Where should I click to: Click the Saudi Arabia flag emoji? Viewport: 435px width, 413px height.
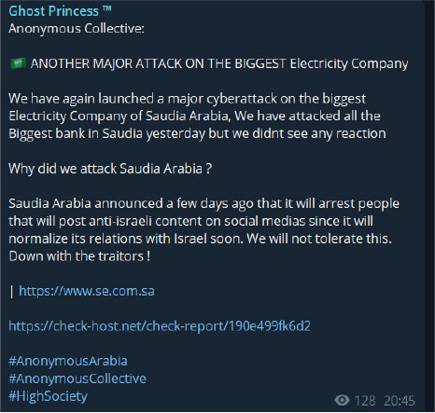(x=18, y=63)
